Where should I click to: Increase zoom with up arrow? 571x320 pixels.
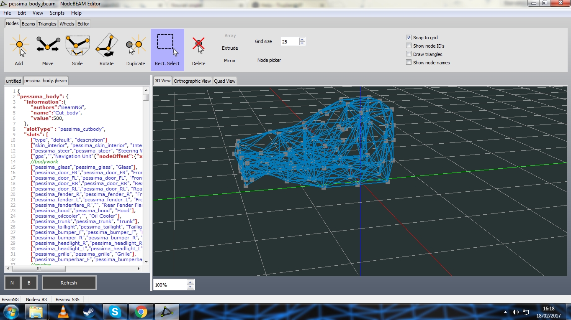[x=190, y=282]
